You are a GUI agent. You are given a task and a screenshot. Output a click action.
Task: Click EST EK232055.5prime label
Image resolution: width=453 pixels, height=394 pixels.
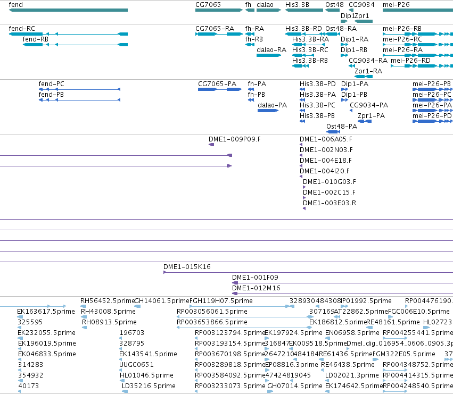point(46,333)
